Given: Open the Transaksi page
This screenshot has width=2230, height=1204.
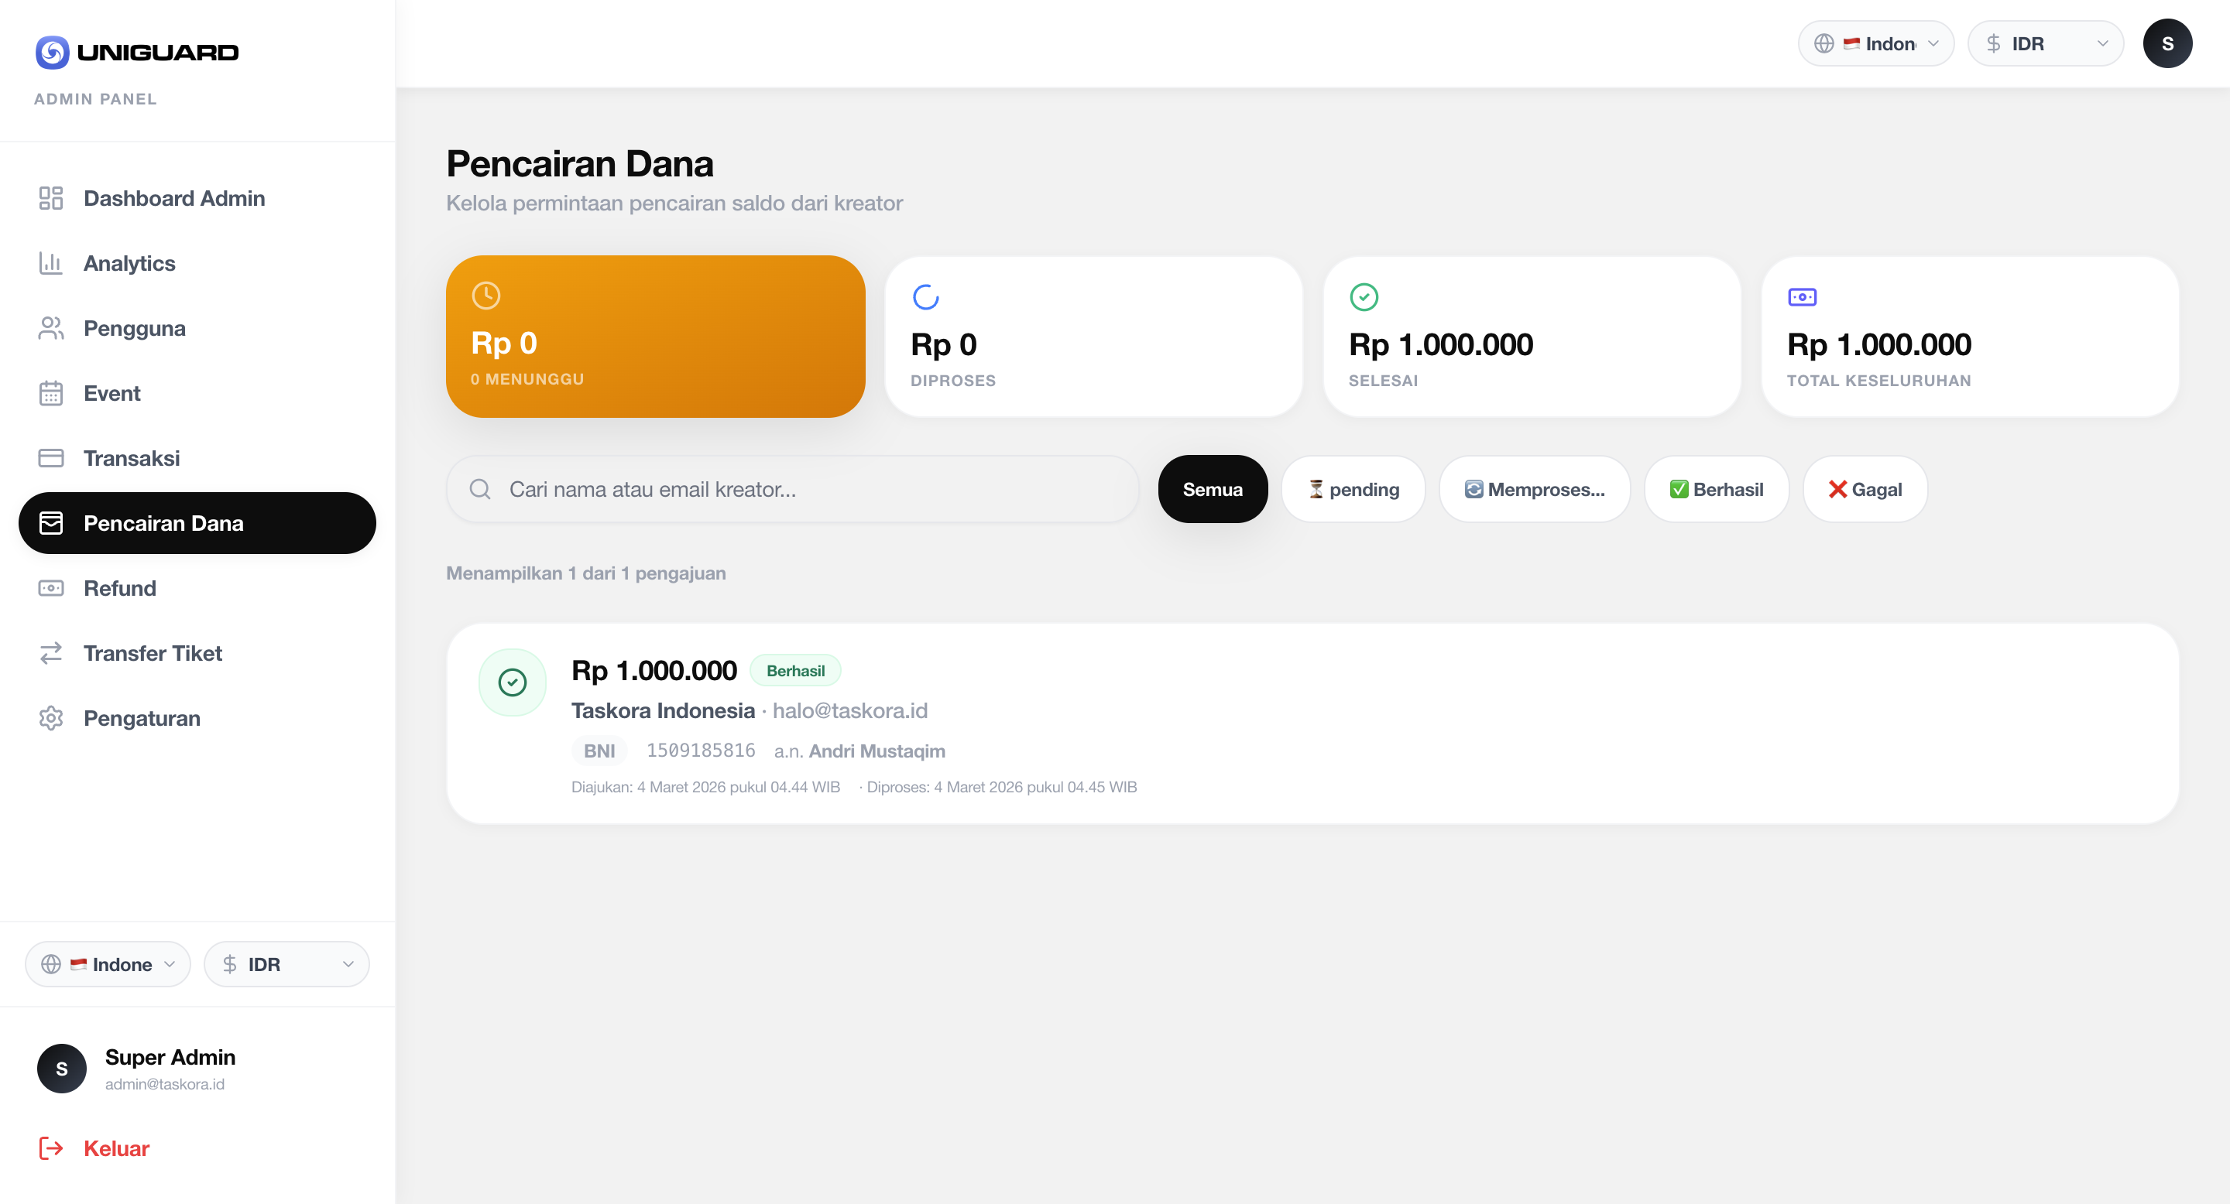Looking at the screenshot, I should coord(132,457).
